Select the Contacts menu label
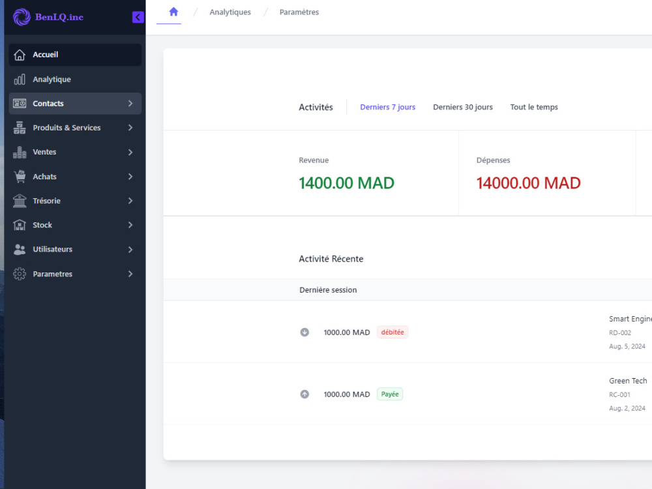 pyautogui.click(x=48, y=104)
